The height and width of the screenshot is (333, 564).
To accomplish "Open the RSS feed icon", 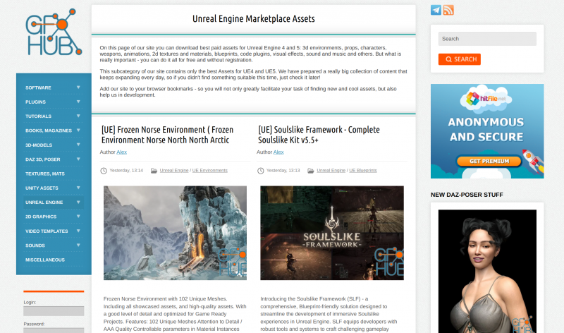I will 448,10.
